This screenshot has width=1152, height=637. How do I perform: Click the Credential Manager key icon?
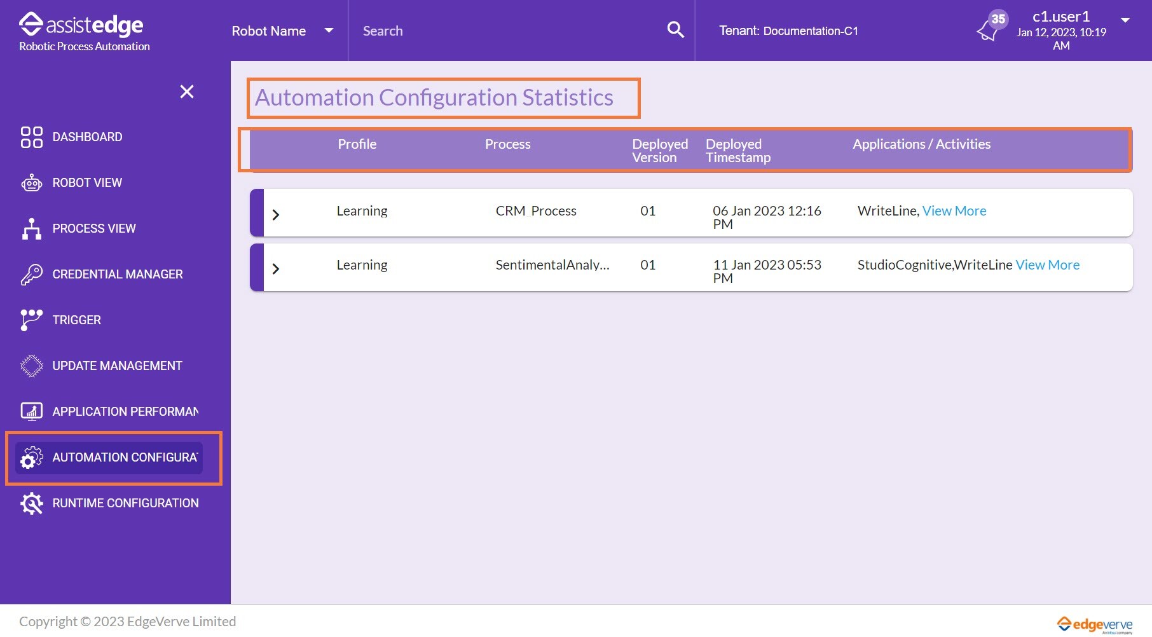32,275
